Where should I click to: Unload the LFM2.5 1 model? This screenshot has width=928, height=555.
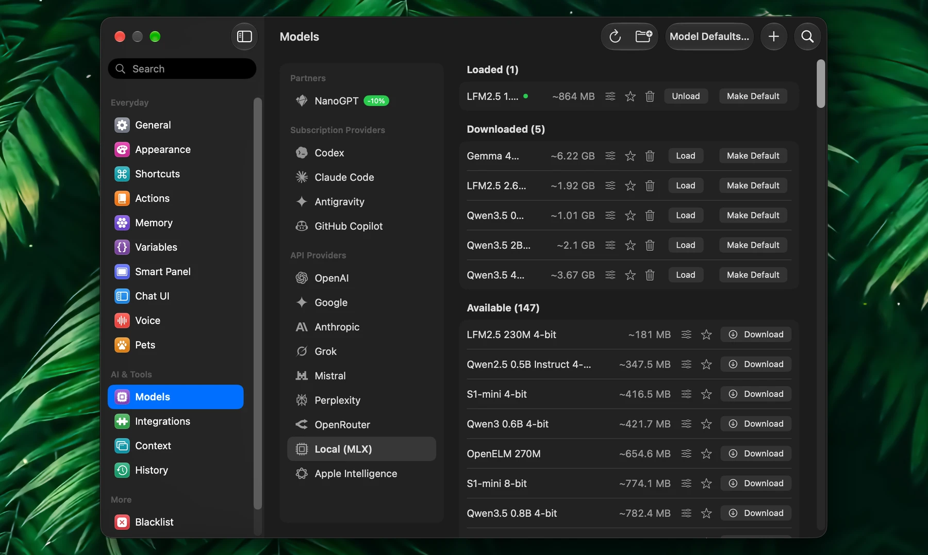[685, 96]
